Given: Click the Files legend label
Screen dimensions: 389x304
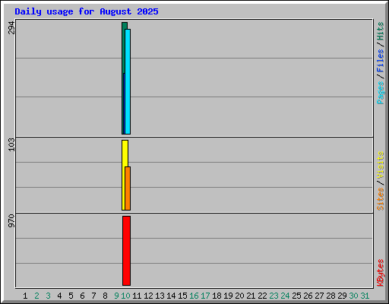Looking at the screenshot, I should pyautogui.click(x=380, y=61).
